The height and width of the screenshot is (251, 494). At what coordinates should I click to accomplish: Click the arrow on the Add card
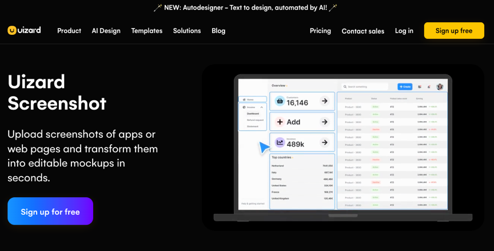[324, 122]
